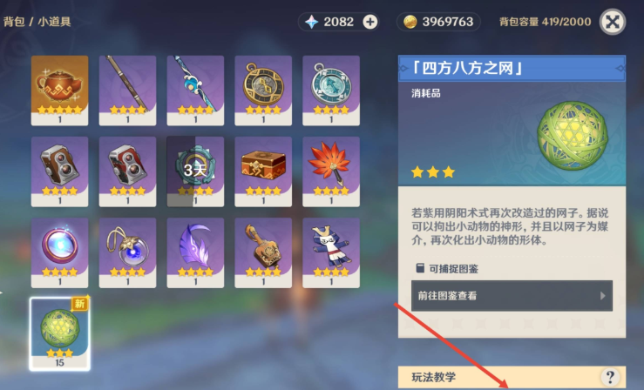Select the samurai doll gadget

pyautogui.click(x=331, y=253)
